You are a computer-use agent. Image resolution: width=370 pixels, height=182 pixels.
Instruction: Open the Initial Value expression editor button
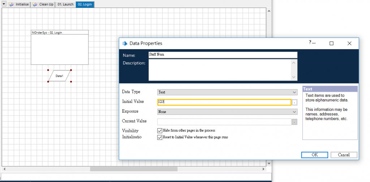[294, 102]
